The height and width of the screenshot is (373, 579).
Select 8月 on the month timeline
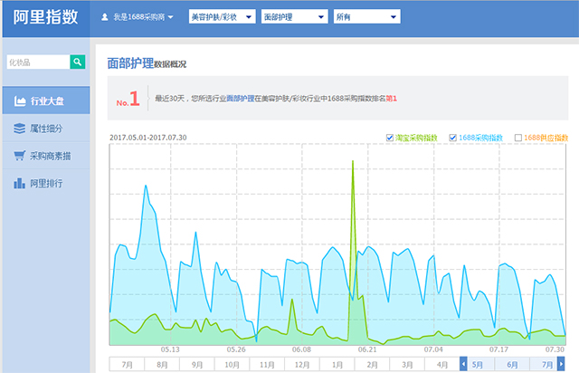pos(162,365)
